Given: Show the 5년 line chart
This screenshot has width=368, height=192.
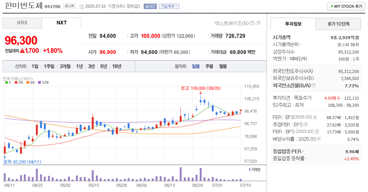Looking at the screenshot, I should [103, 67].
